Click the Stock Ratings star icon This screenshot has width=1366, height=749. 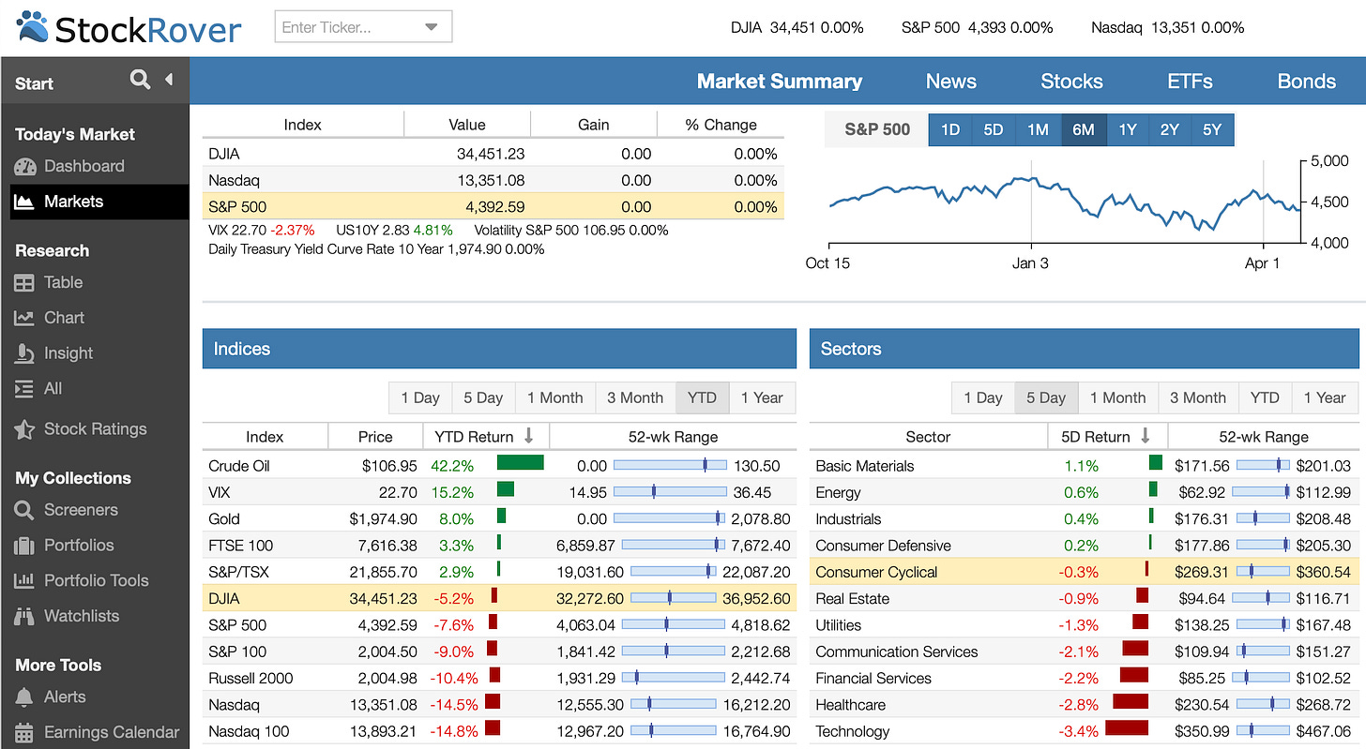24,429
